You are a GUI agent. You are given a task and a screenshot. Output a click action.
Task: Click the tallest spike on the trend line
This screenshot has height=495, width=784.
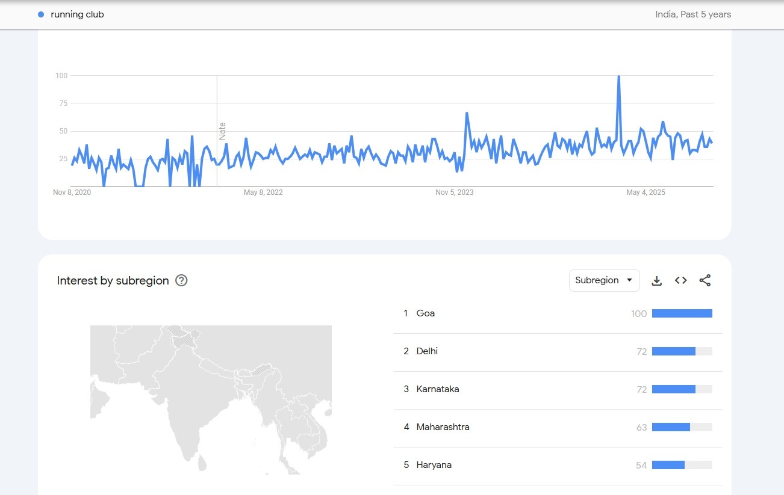[x=618, y=78]
